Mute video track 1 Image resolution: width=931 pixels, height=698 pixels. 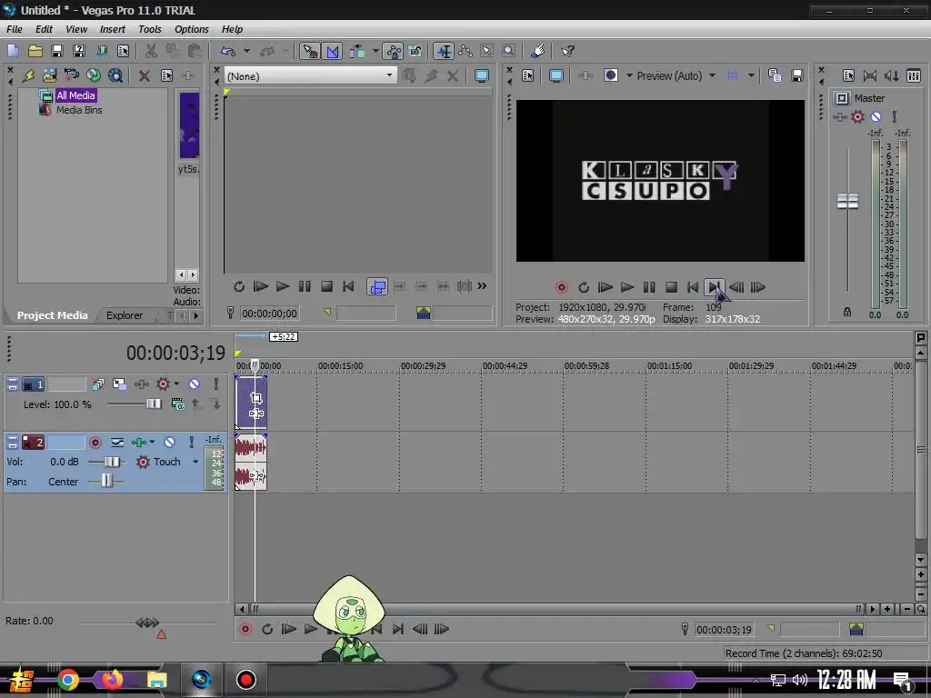(x=195, y=384)
